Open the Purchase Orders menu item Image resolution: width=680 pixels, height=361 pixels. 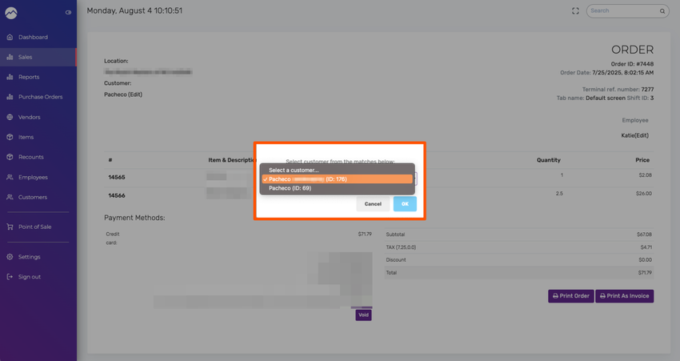pyautogui.click(x=38, y=97)
